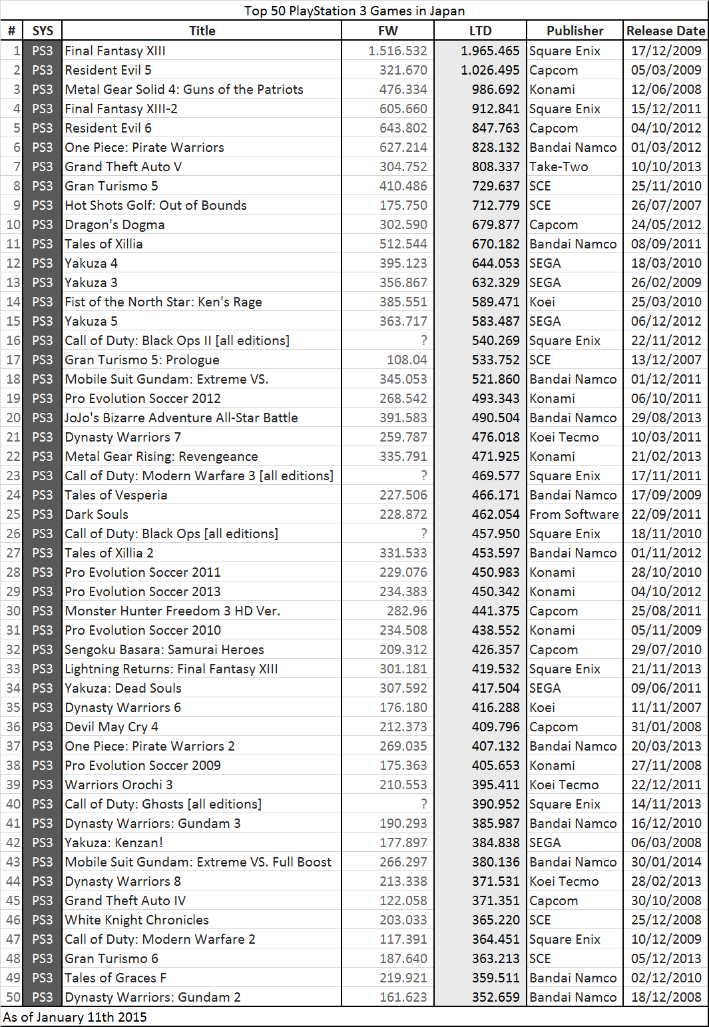
Task: Select the 'Dynasty Warriors 8' title
Action: [x=202, y=881]
